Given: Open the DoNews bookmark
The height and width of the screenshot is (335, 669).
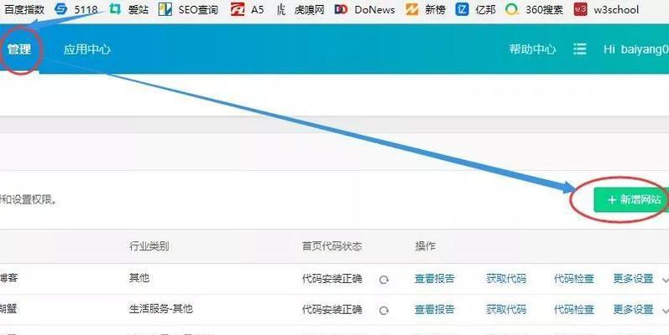Looking at the screenshot, I should pyautogui.click(x=365, y=9).
